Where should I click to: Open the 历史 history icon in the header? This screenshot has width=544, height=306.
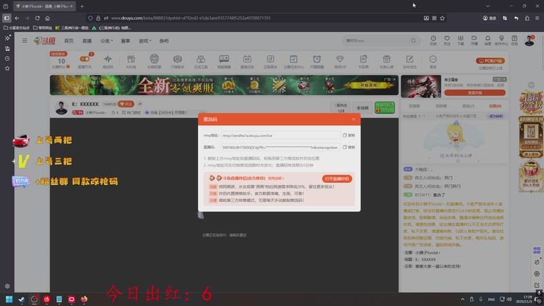pyautogui.click(x=433, y=40)
